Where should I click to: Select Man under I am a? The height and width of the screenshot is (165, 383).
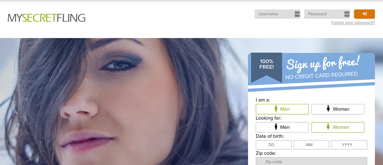coord(282,109)
